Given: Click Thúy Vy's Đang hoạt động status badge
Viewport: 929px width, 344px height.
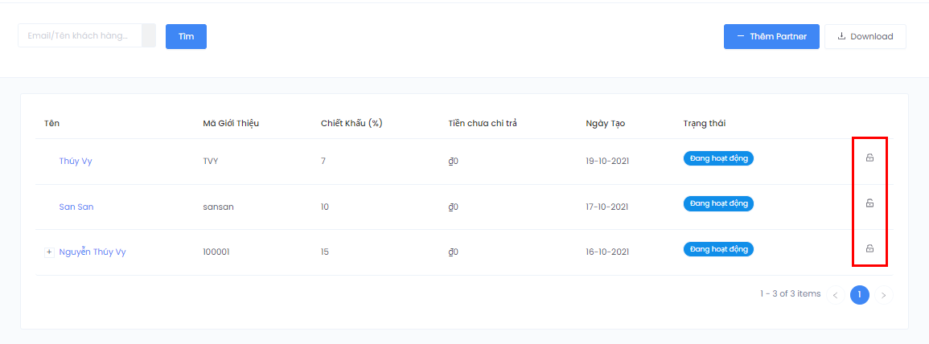Looking at the screenshot, I should tap(718, 158).
